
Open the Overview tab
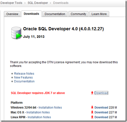(x=12, y=14)
